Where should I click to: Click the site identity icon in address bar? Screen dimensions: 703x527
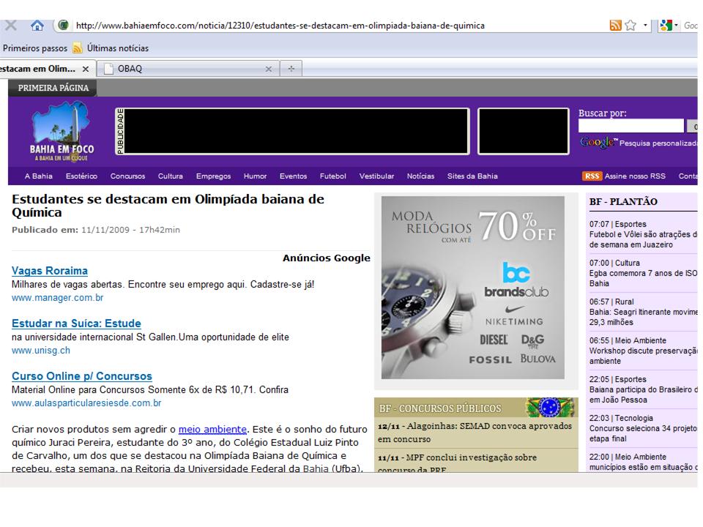pos(63,25)
